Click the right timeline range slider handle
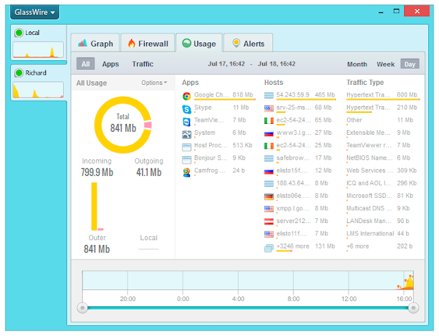The image size is (439, 336). [x=413, y=308]
